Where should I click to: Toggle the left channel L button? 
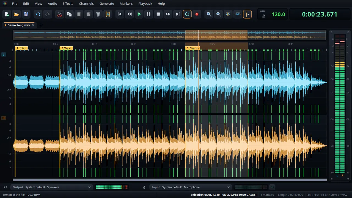[x=4, y=54]
